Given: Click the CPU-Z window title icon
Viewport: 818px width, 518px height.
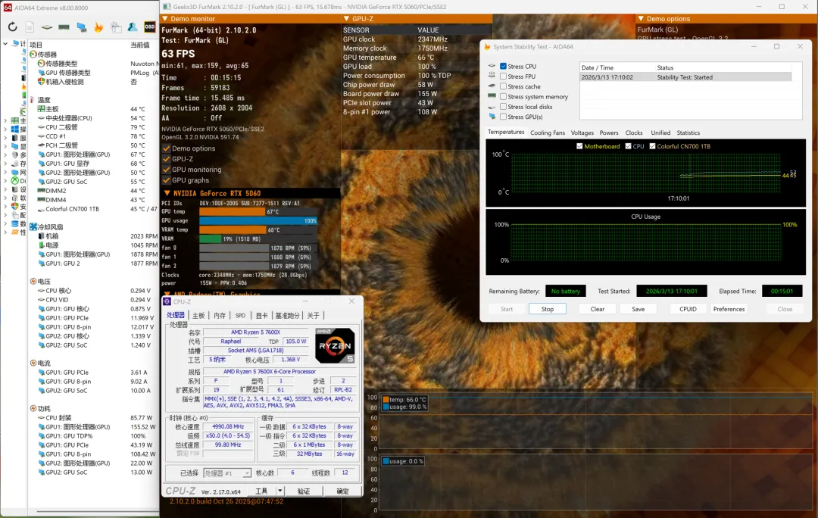Looking at the screenshot, I should point(167,301).
